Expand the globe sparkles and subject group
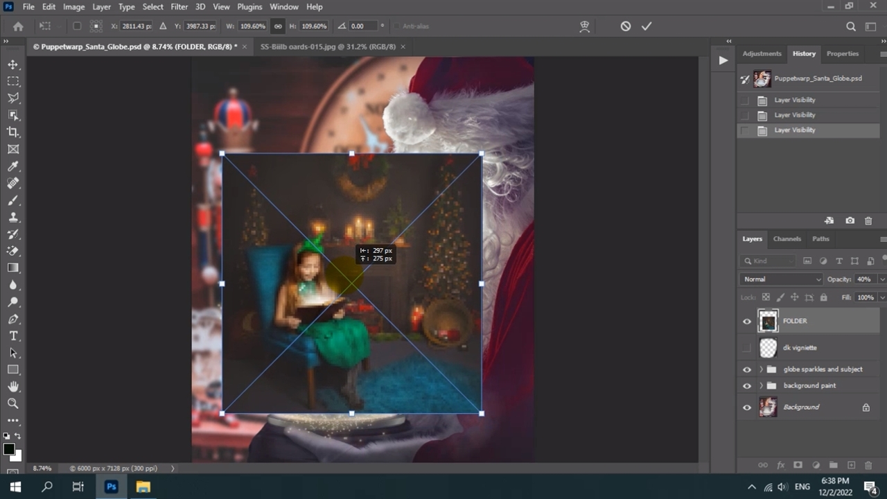The image size is (887, 499). tap(761, 369)
